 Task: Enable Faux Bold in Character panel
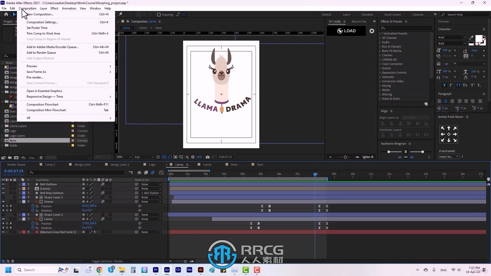[x=445, y=85]
